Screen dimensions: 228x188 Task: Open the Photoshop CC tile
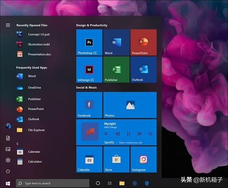pyautogui.click(x=89, y=42)
